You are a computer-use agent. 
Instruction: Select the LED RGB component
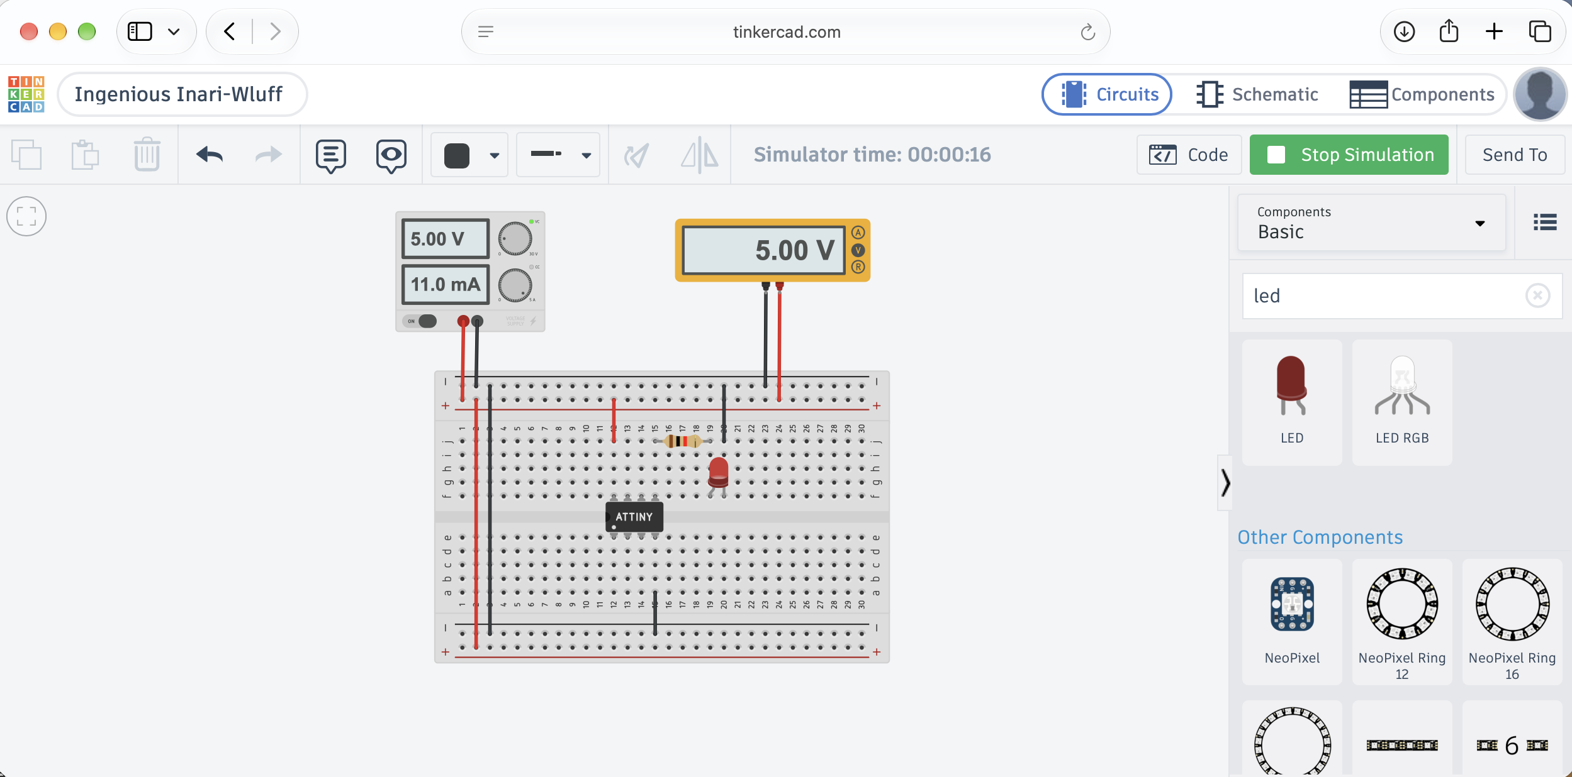pos(1402,402)
